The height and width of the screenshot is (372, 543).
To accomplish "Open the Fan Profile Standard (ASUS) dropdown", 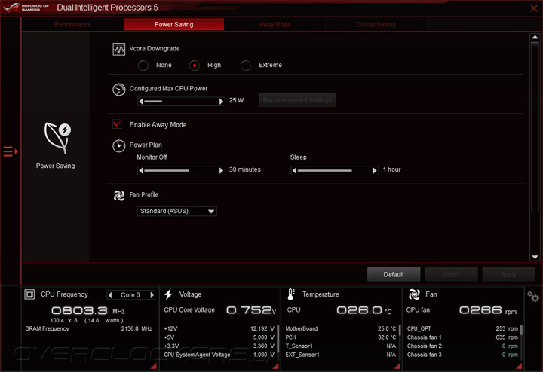I will (x=177, y=212).
